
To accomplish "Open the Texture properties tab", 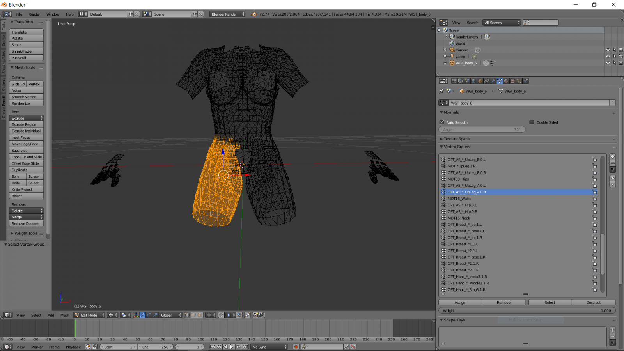I will [x=512, y=81].
